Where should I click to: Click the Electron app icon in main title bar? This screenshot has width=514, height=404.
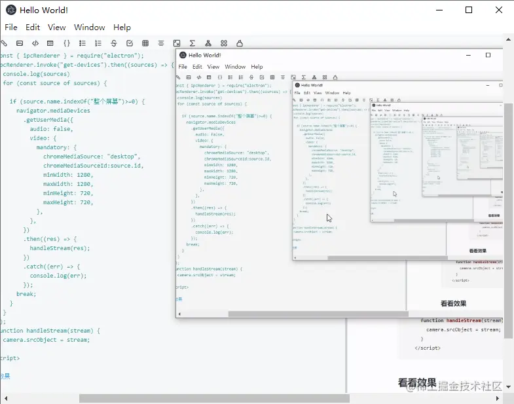click(11, 10)
